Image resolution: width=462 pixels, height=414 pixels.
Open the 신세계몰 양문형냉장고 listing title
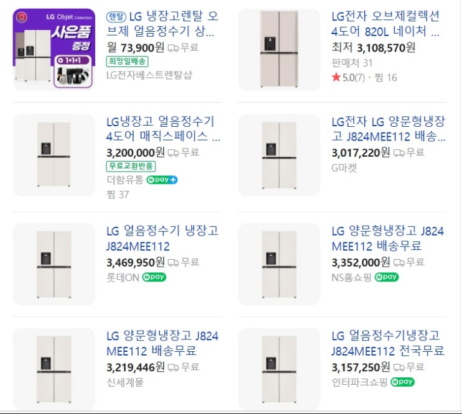[163, 343]
